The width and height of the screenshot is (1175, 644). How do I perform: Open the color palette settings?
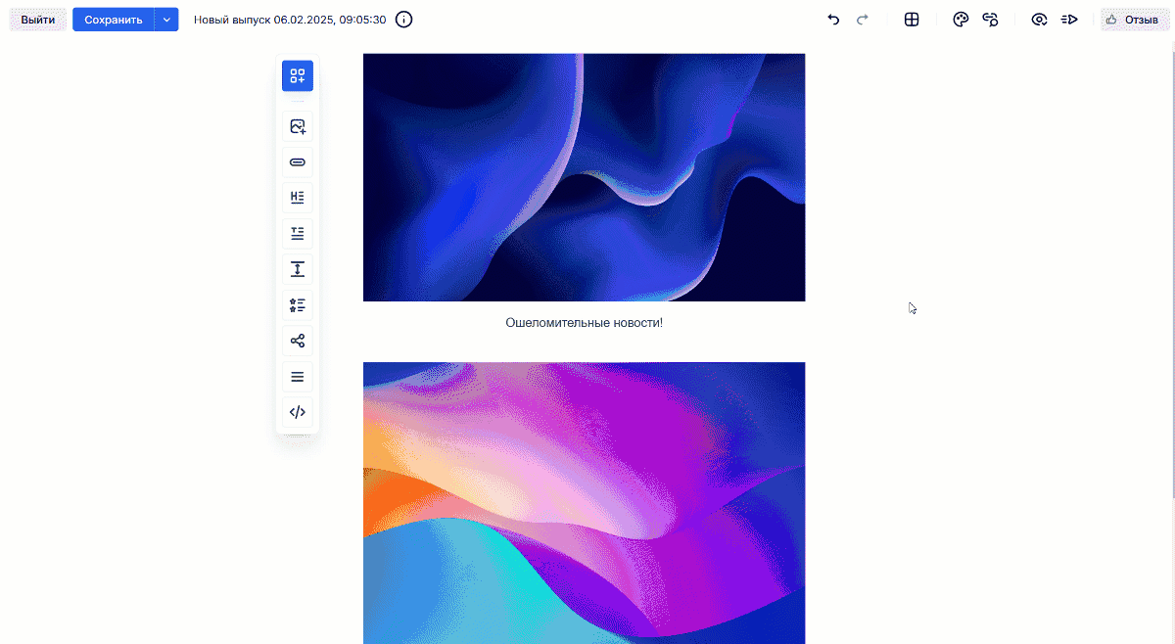961,20
